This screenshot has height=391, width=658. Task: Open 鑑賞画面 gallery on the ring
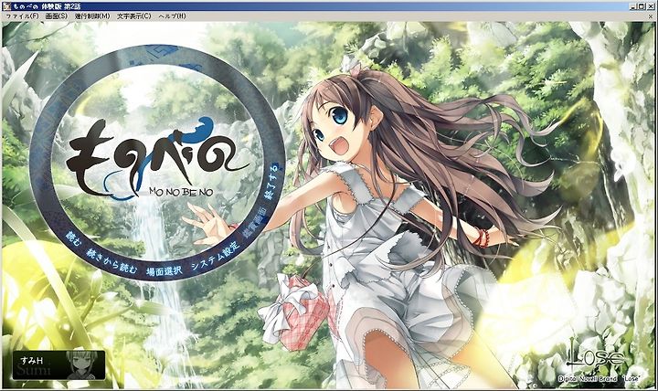point(255,223)
